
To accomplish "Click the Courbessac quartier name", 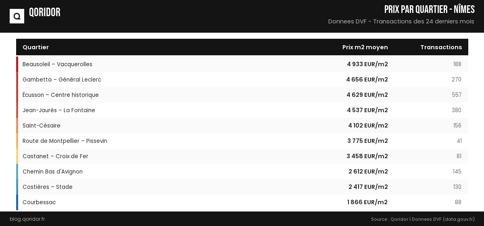I will coord(39,202).
